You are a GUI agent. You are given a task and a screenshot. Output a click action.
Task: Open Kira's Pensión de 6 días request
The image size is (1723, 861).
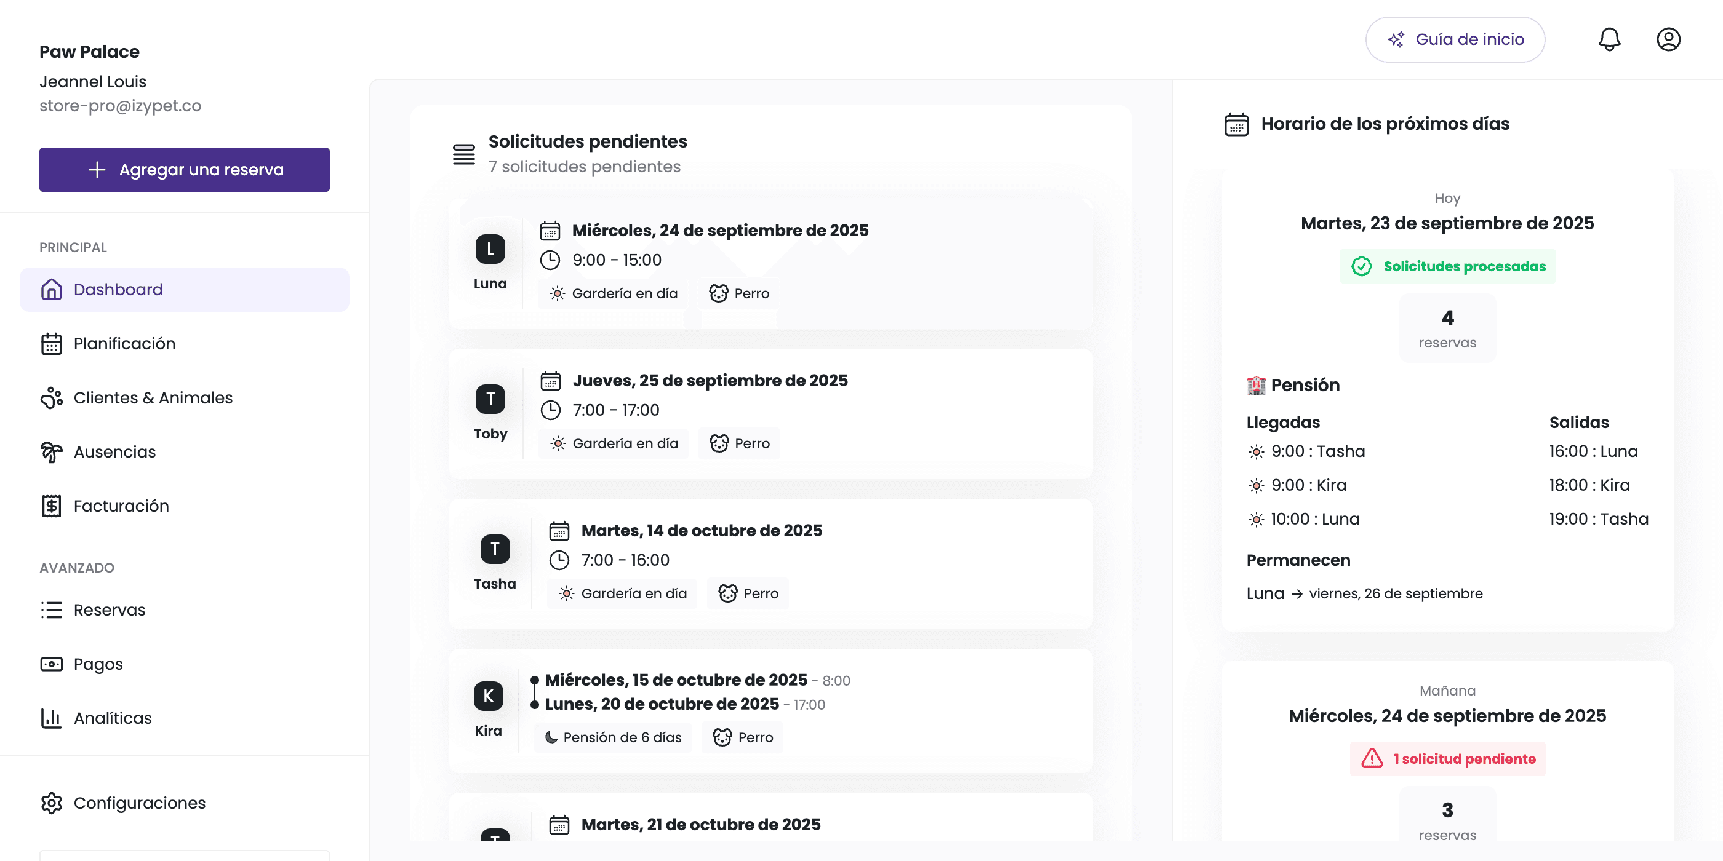771,710
